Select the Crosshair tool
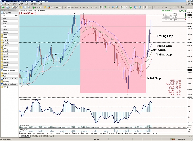 pyautogui.click(x=150, y=7)
